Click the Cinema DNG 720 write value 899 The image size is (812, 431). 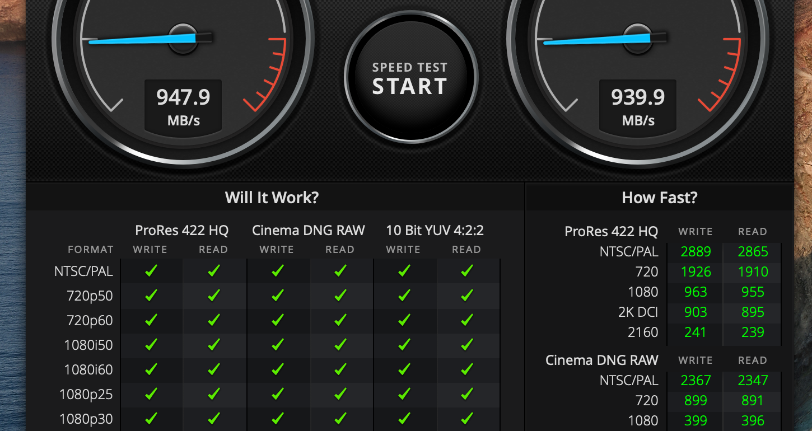696,401
